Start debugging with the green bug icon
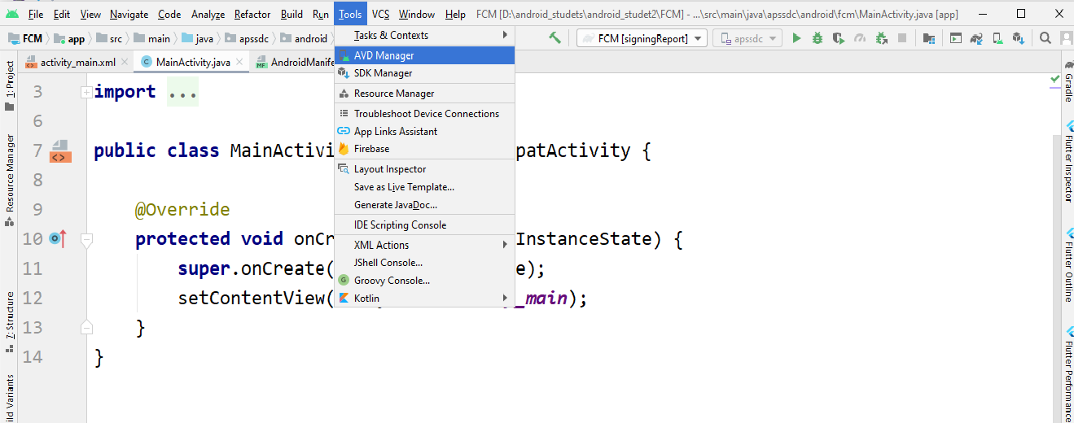The height and width of the screenshot is (423, 1074). coord(818,38)
